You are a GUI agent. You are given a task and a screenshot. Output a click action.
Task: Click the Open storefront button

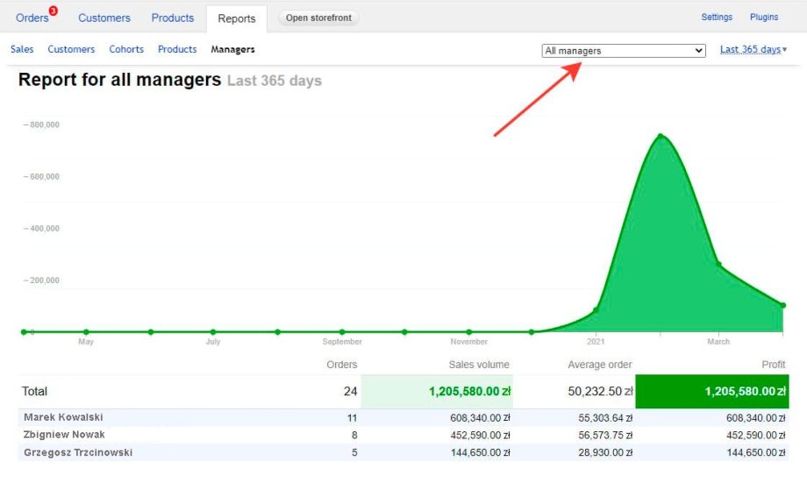[x=318, y=18]
